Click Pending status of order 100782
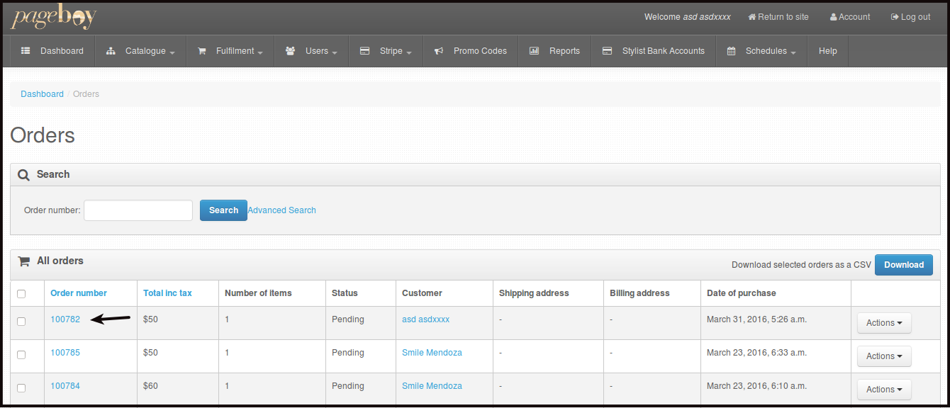Image resolution: width=950 pixels, height=408 pixels. pyautogui.click(x=348, y=319)
